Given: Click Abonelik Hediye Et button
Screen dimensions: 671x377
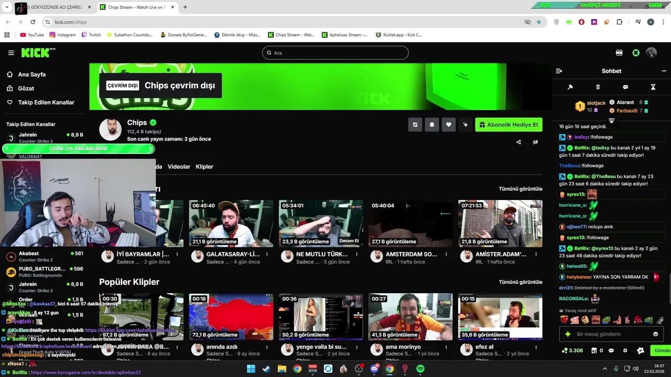Looking at the screenshot, I should coord(508,125).
